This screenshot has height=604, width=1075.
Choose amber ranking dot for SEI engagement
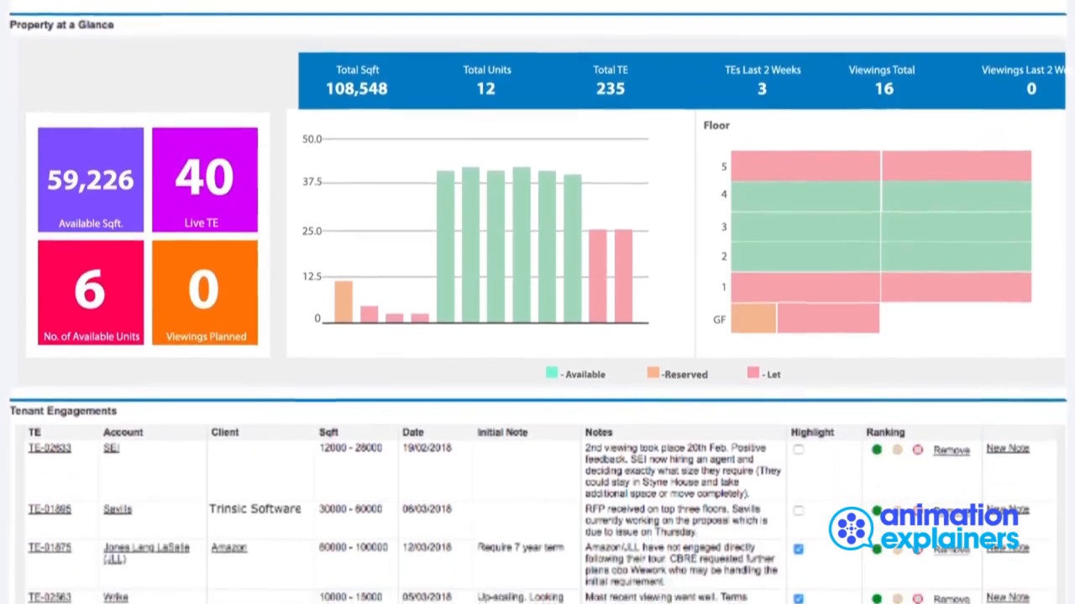tap(897, 450)
